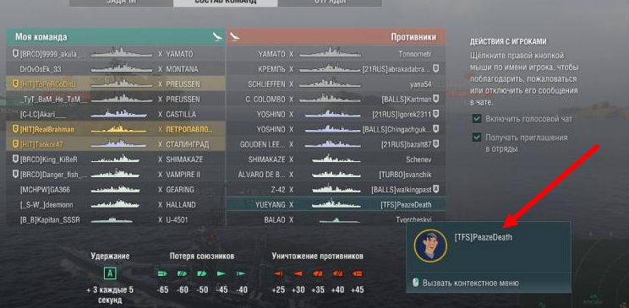Select the Состав команд tab
This screenshot has height=308, width=629.
tap(226, 3)
